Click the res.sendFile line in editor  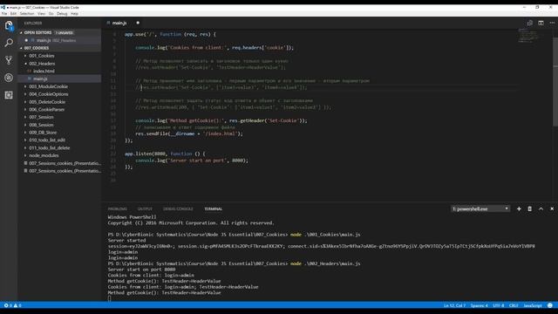(189, 133)
